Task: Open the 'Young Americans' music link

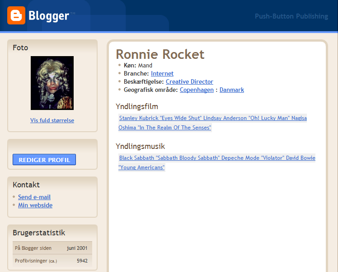Action: [x=141, y=167]
